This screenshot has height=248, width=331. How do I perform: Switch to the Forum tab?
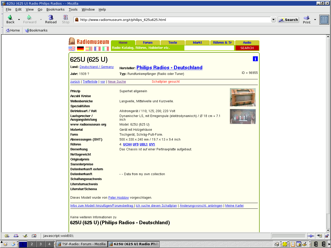[x=148, y=43]
